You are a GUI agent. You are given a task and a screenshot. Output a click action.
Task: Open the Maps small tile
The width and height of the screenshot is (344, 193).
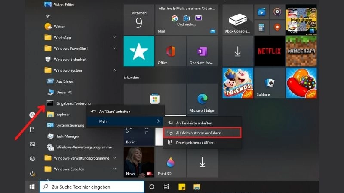277,27
